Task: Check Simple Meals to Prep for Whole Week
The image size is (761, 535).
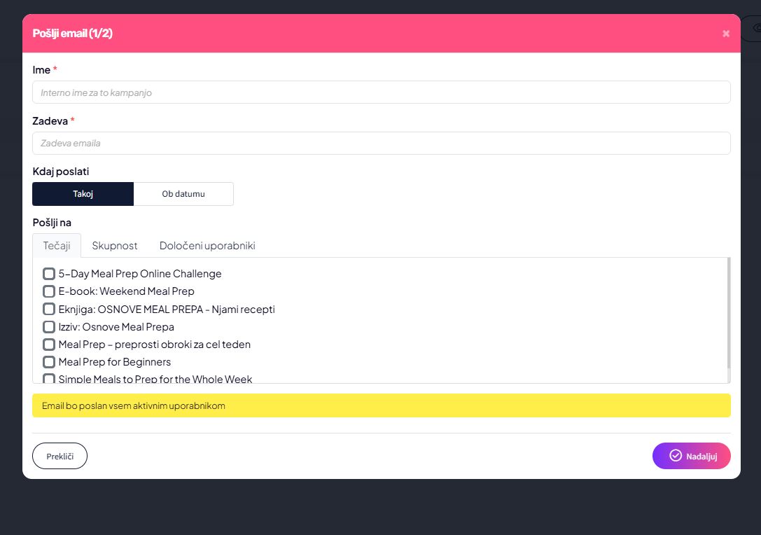Action: click(49, 379)
